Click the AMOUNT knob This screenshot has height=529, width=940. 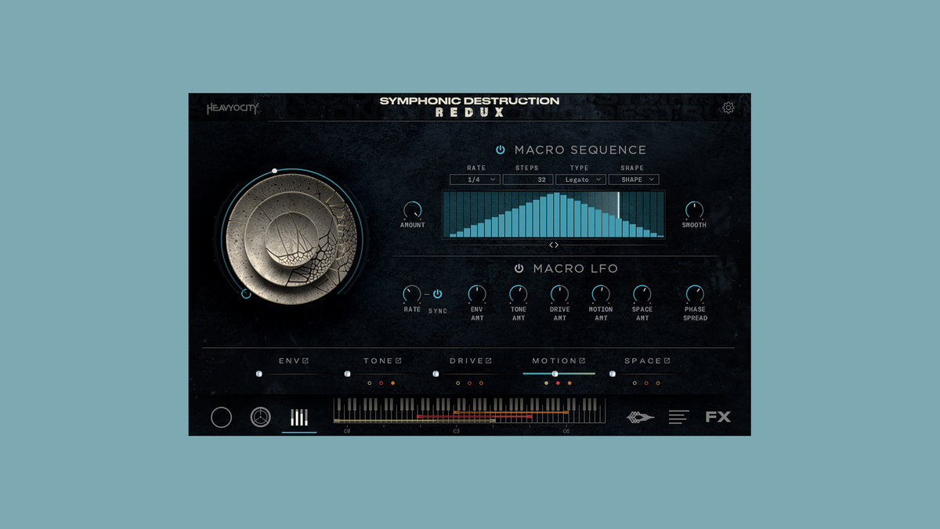(412, 210)
